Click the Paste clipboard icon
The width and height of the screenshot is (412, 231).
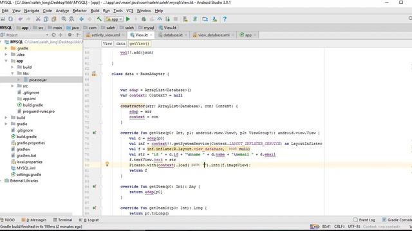tap(54, 19)
